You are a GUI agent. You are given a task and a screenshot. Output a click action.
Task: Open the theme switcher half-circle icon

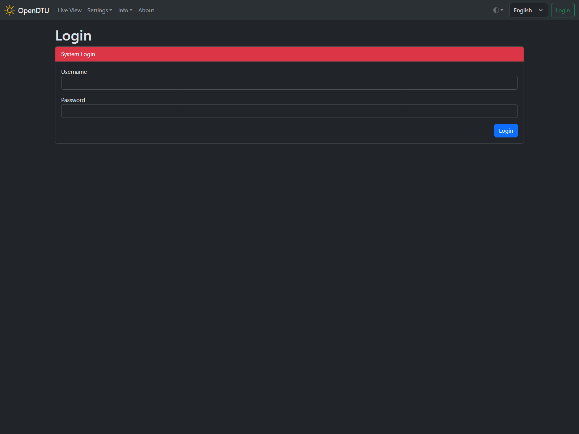click(496, 10)
